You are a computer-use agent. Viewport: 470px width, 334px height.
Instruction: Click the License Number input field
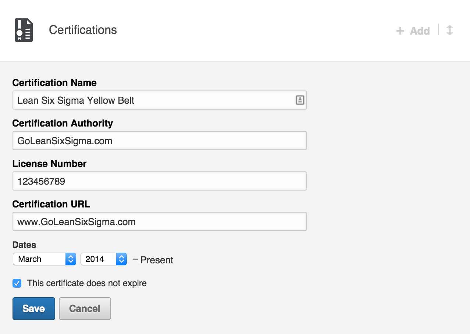pos(160,181)
